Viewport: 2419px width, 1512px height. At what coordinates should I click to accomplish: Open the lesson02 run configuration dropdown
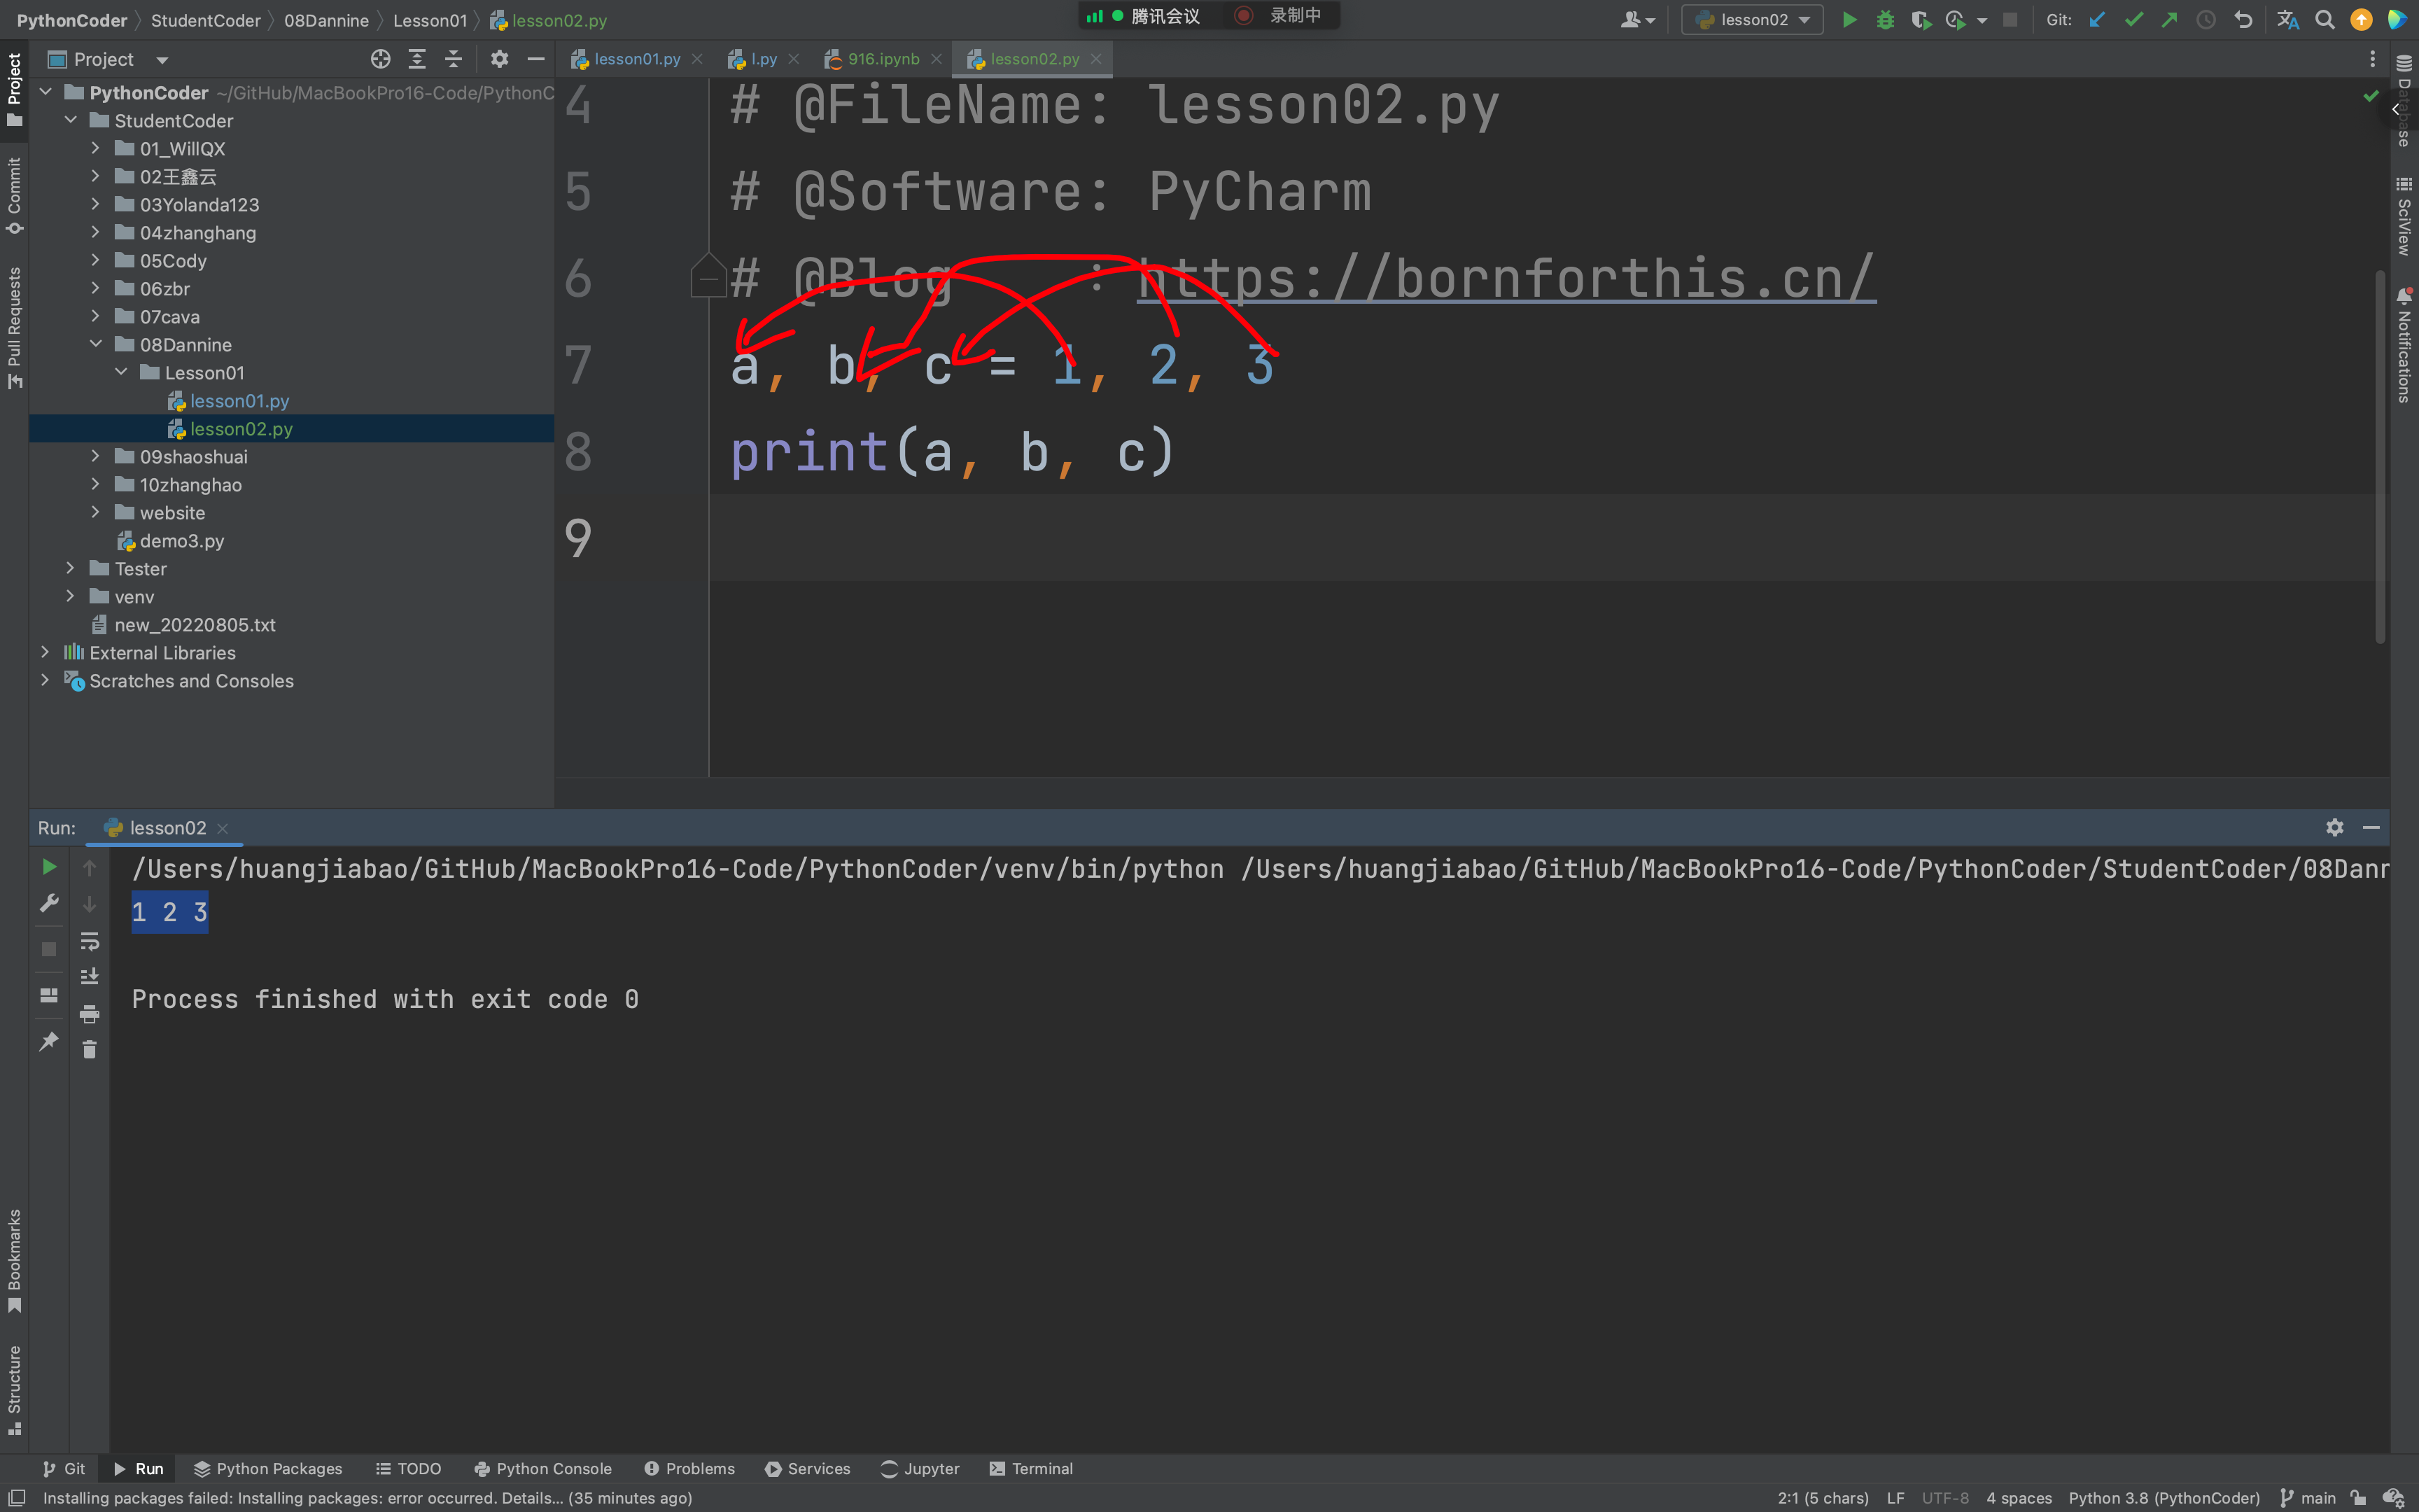tap(1752, 20)
